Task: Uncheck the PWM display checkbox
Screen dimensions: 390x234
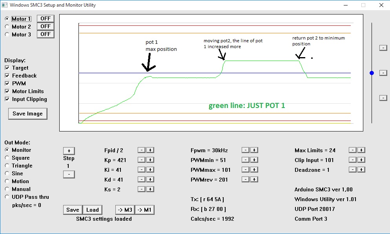Action: pyautogui.click(x=7, y=83)
